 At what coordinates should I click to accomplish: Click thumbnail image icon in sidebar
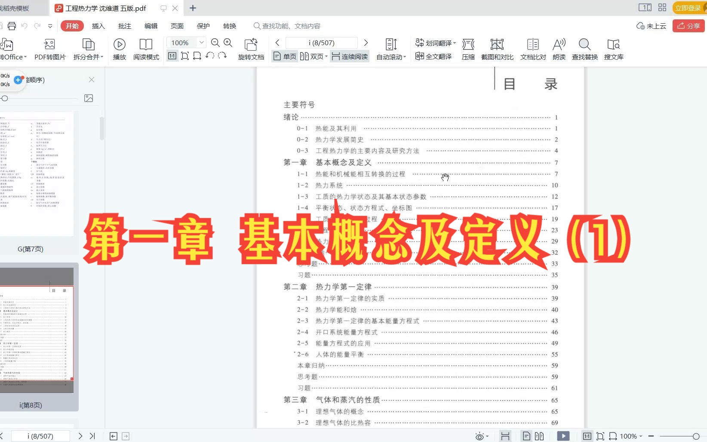(89, 98)
